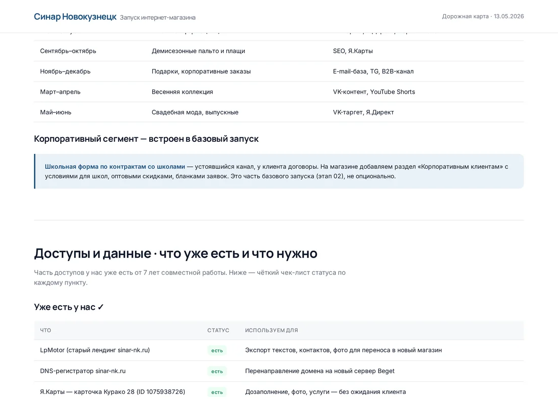Click the 'ЧТО' column header

click(x=46, y=330)
